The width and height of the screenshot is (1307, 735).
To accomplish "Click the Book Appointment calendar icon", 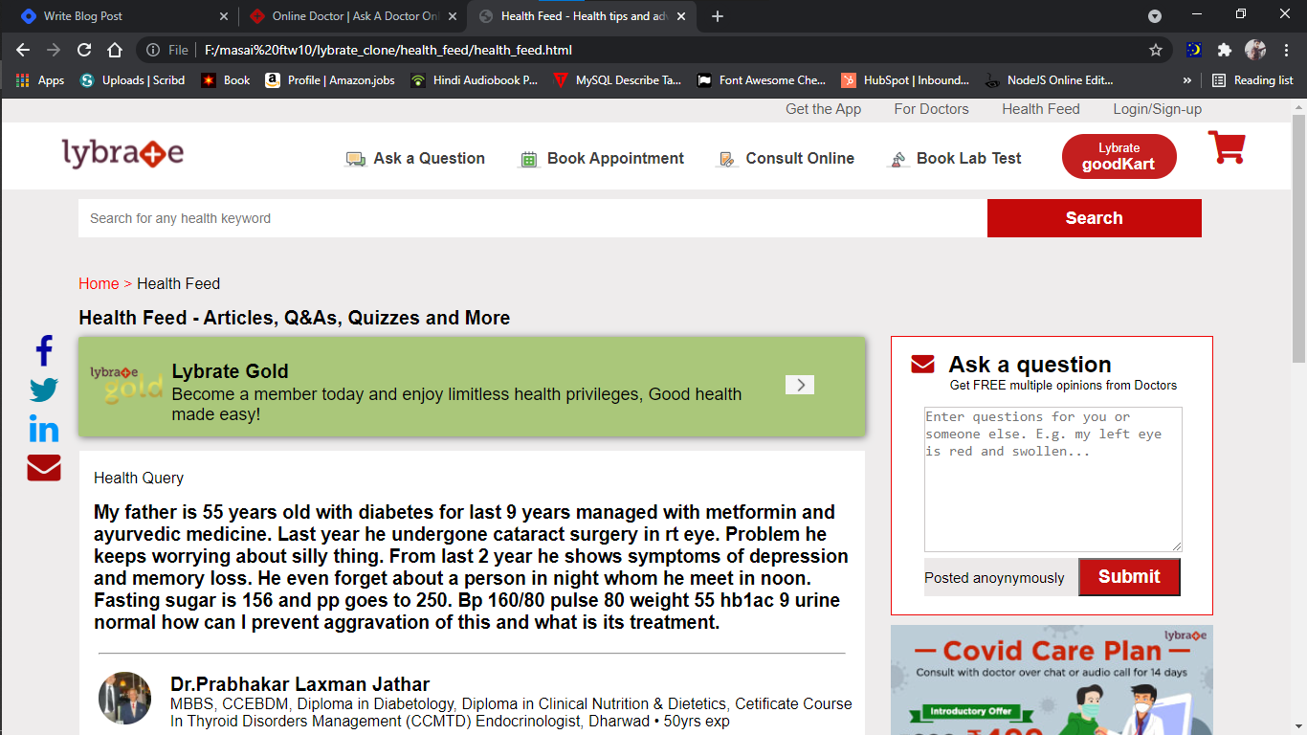I will coord(529,160).
